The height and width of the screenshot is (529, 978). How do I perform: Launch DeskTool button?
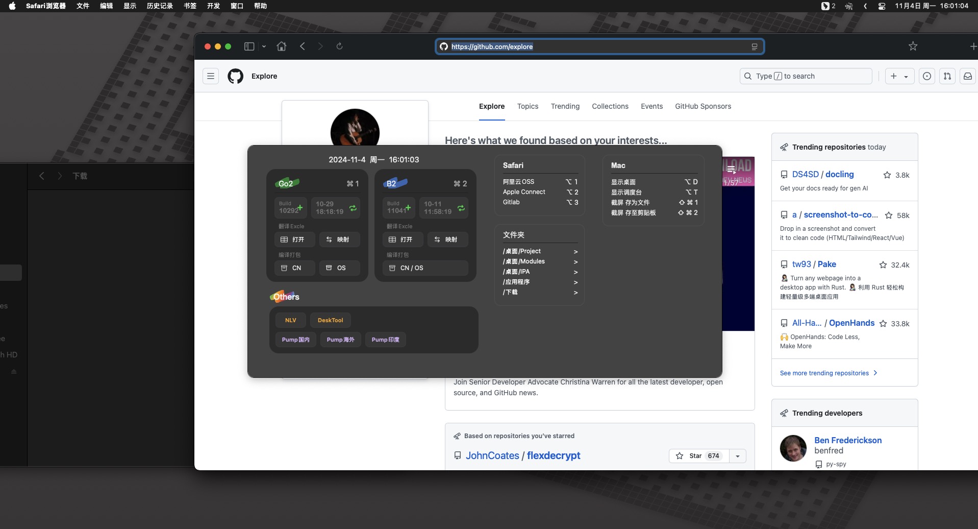tap(330, 320)
